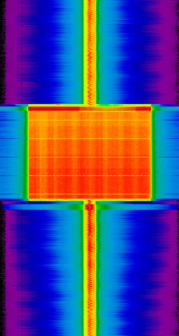Click the narrow carrier band below the block

[89, 270]
